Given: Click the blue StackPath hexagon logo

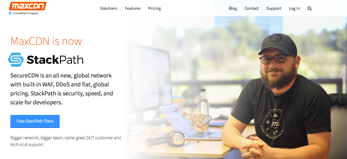Looking at the screenshot, I should 16,60.
